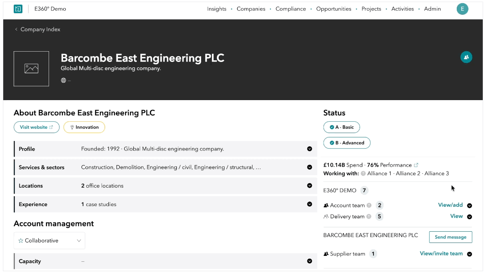
Task: Click the Supplier team count badge 1
Action: [x=373, y=254]
